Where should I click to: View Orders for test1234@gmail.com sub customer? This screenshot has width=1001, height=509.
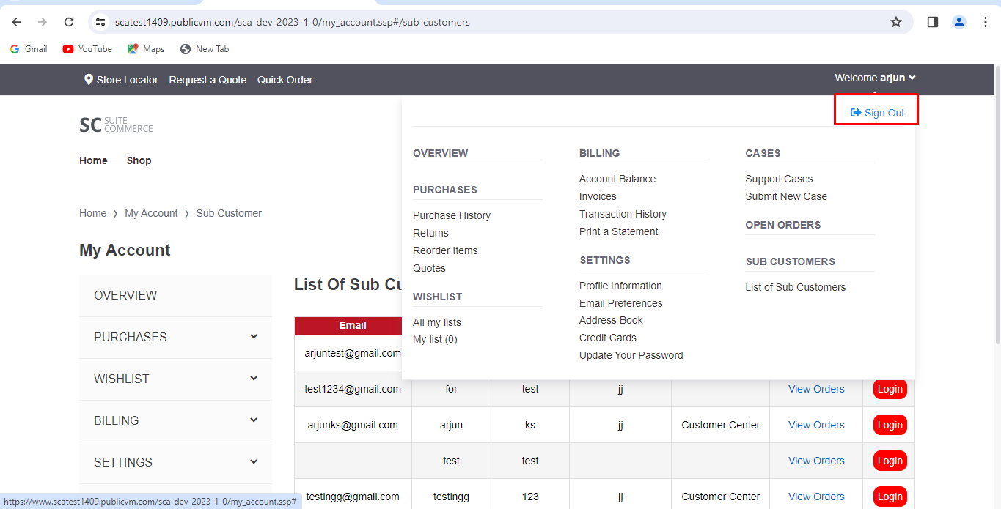(815, 389)
